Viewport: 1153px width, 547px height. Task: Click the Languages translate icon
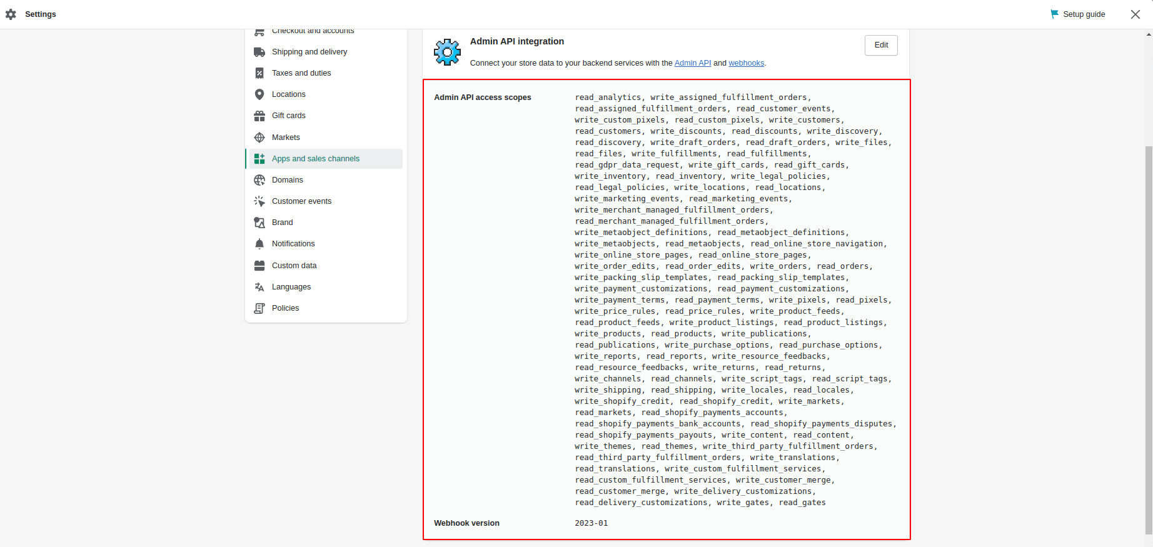pyautogui.click(x=259, y=287)
